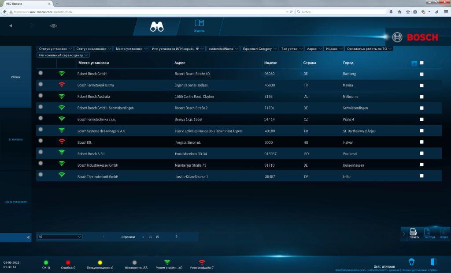Tick the select-all checkbox in table header

pyautogui.click(x=421, y=63)
